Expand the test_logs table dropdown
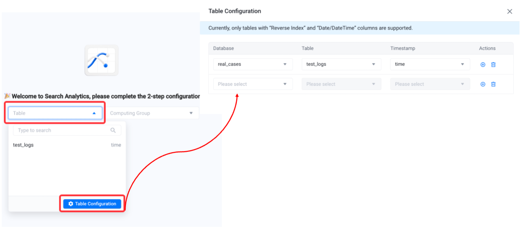 (341, 64)
